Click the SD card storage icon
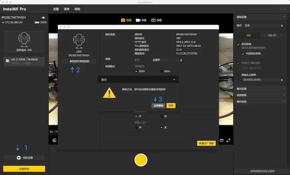 point(8,61)
